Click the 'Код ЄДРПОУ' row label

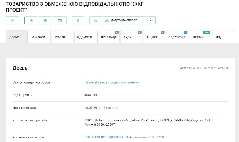click(22, 95)
